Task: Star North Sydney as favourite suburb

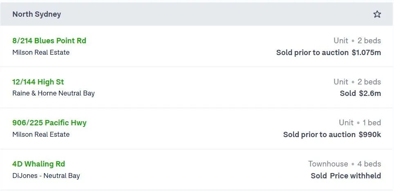Action: pyautogui.click(x=377, y=14)
